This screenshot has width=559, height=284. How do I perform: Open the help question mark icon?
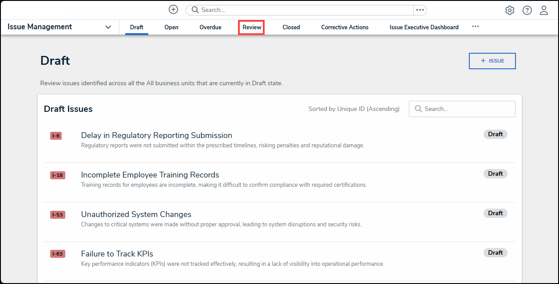click(527, 11)
